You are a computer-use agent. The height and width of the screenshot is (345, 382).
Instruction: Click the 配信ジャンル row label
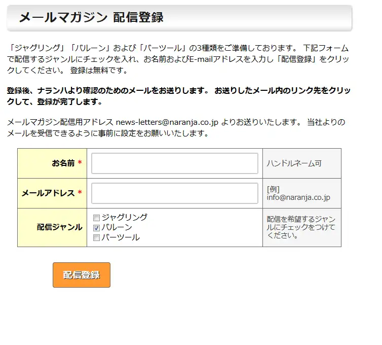[x=59, y=227]
